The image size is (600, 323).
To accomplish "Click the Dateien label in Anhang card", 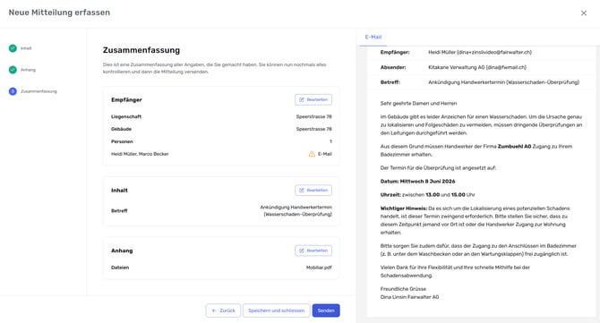I will [x=120, y=268].
